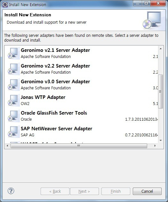This screenshot has height=202, width=168.
Task: Select Geronimo v3.0 Server Adapter title
Action: 55,82
